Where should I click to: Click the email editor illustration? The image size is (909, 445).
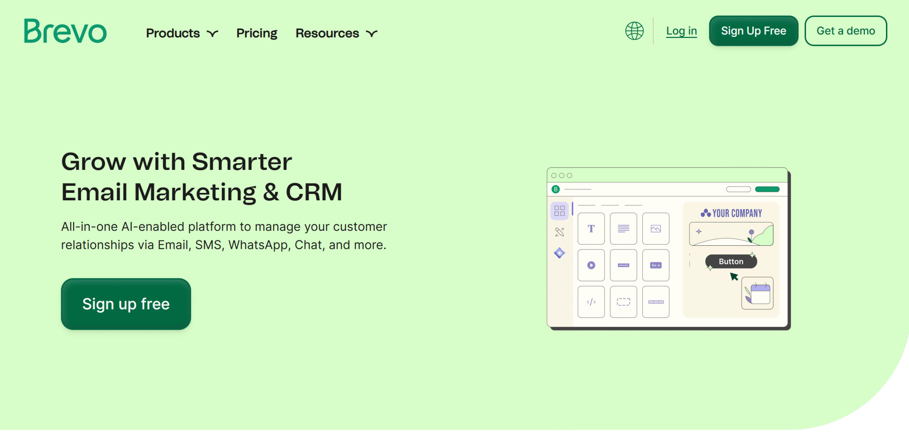tap(669, 249)
